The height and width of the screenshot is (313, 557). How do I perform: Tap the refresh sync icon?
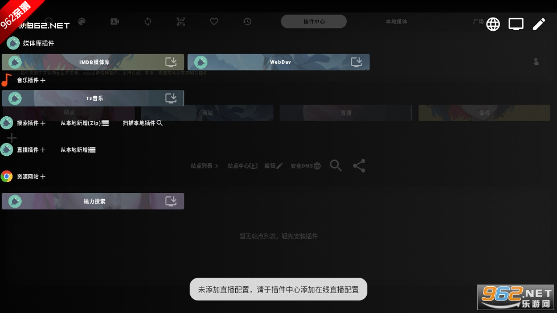pos(148,22)
